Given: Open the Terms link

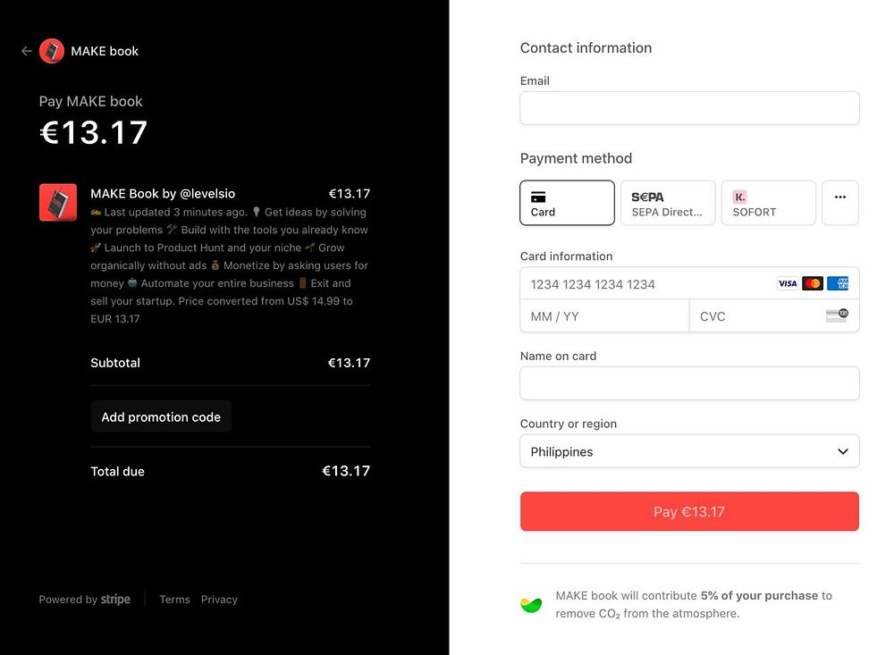Looking at the screenshot, I should 174,599.
